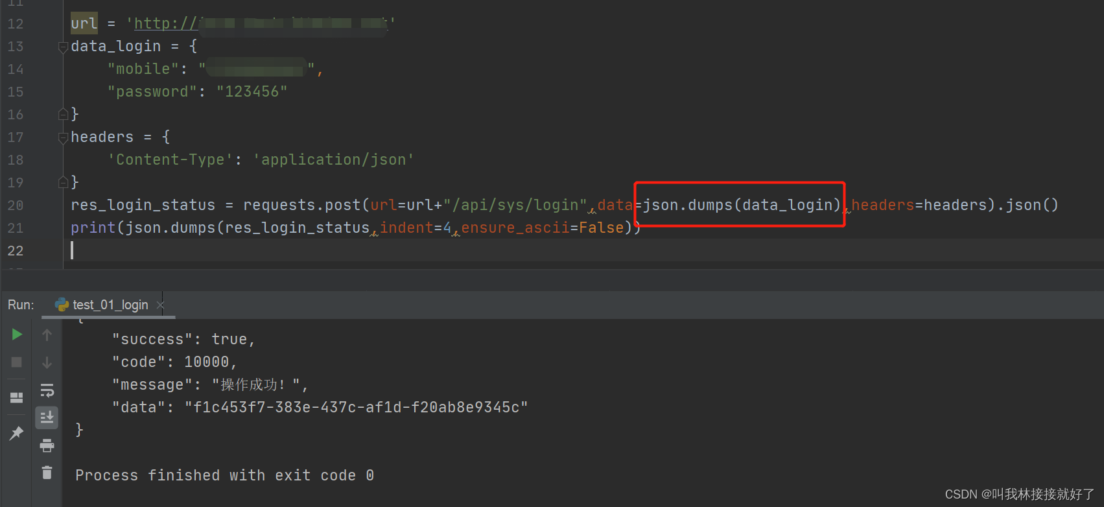1104x507 pixels.
Task: Click 'Process finished with exit code 0'
Action: tap(224, 475)
